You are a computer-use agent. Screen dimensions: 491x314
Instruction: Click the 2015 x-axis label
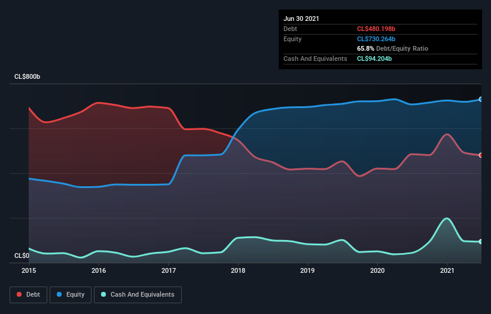click(x=29, y=270)
